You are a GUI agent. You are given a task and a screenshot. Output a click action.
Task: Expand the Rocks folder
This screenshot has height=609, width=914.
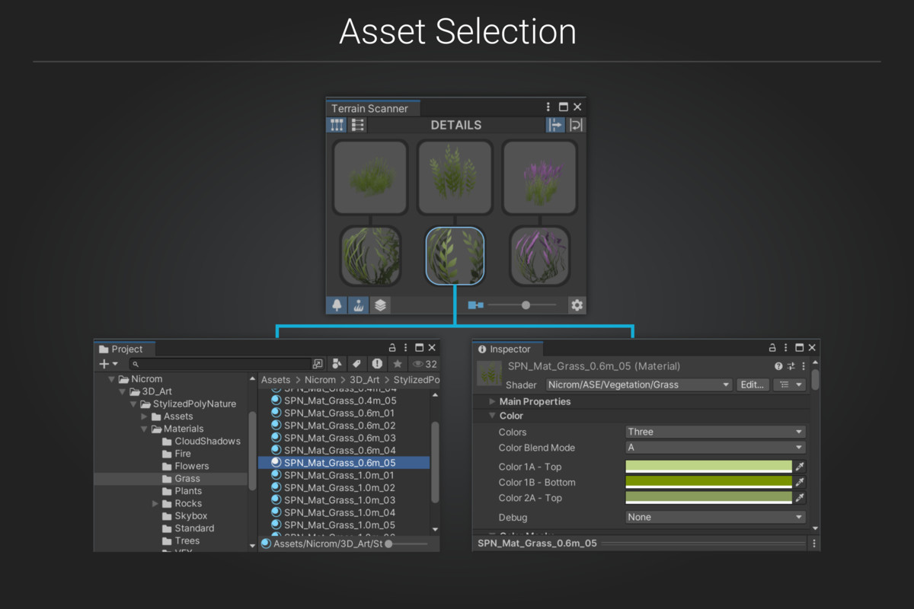click(155, 503)
